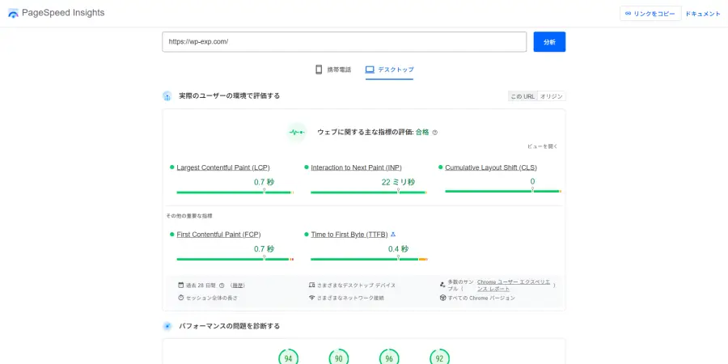Click help icon after 過去 28 日間
Screen dimensions: 728x364
(222, 286)
